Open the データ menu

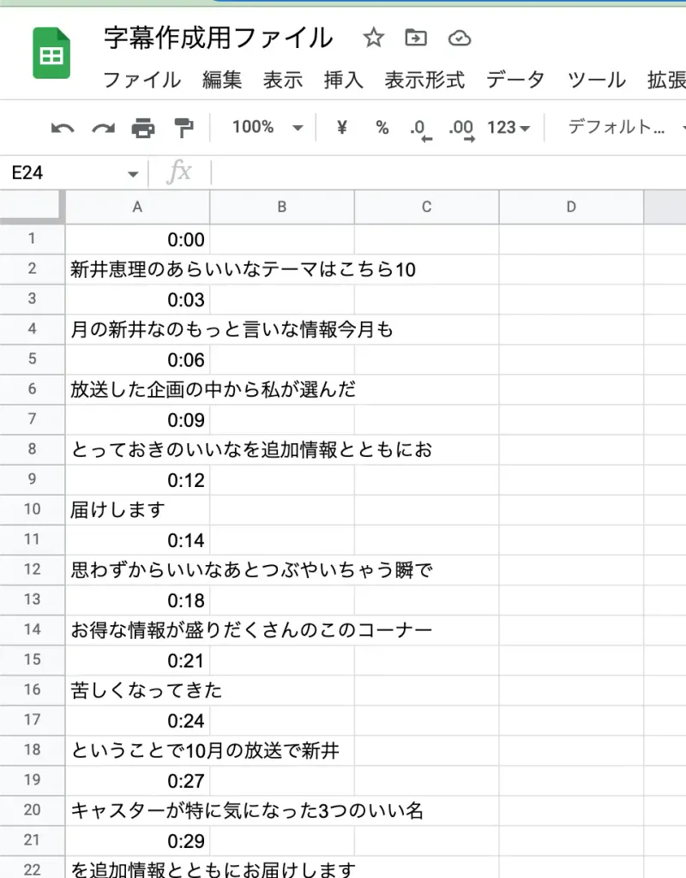click(x=515, y=81)
